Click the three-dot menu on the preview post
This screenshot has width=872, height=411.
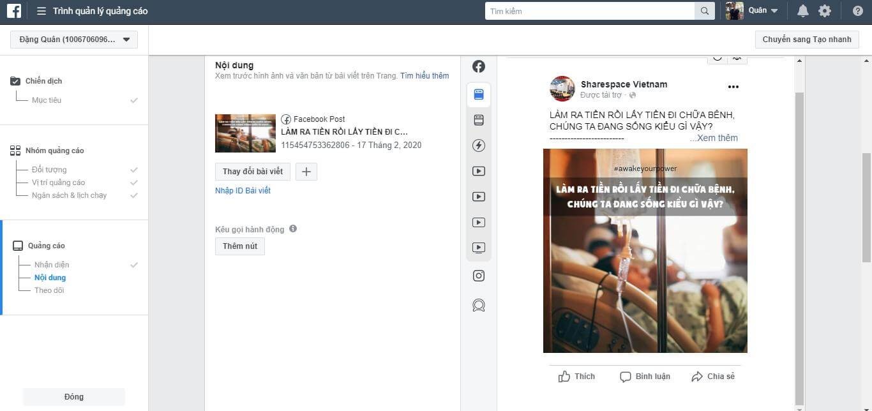(x=733, y=87)
